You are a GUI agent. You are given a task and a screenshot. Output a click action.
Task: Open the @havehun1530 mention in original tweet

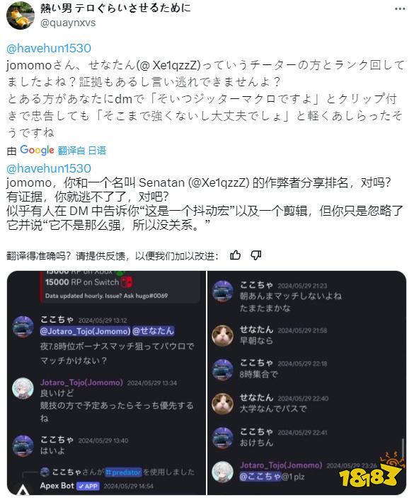pos(49,48)
